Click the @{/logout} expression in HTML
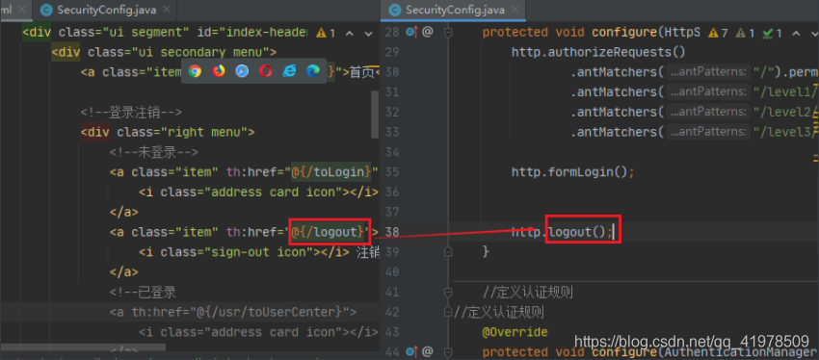This screenshot has height=360, width=819. tap(328, 232)
